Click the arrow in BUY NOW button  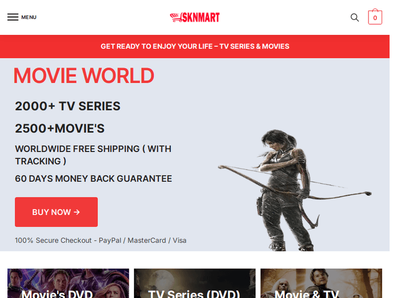point(77,212)
